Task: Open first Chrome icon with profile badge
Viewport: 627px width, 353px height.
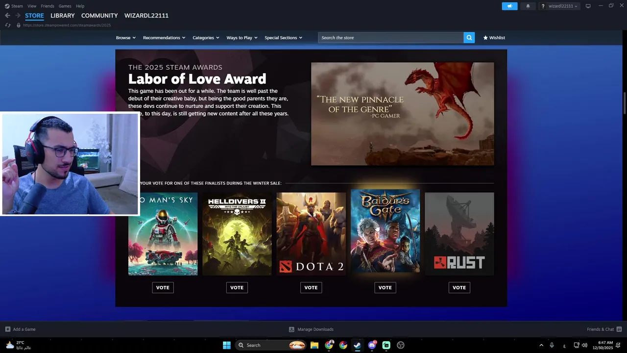Action: (329, 345)
